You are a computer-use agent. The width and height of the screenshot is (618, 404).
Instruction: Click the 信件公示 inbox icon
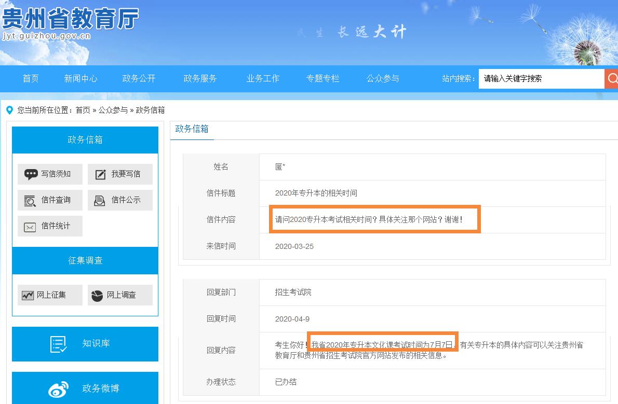pyautogui.click(x=100, y=200)
